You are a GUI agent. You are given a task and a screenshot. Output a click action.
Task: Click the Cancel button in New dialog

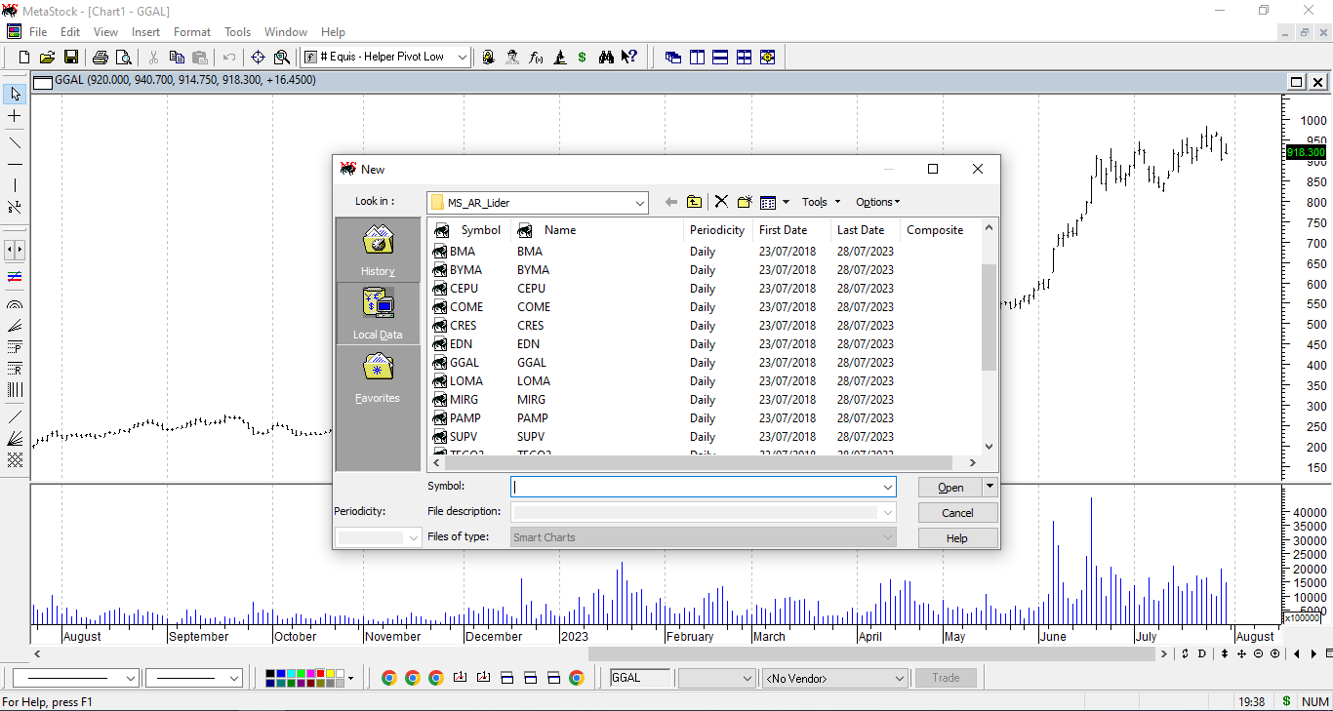[x=957, y=513]
